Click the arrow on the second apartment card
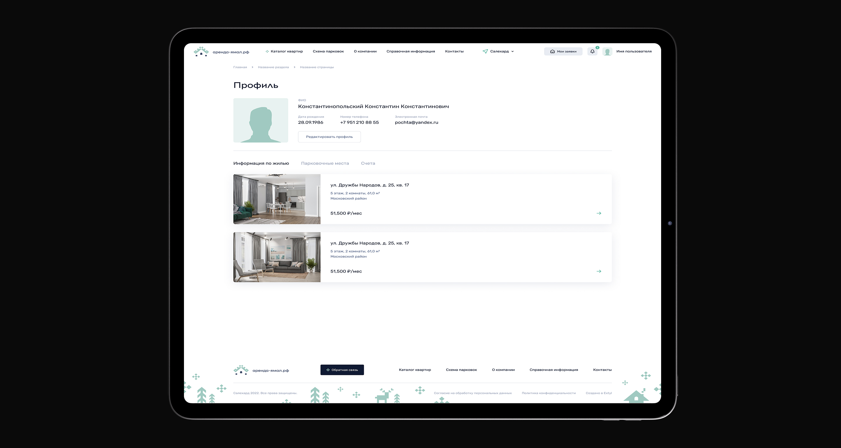This screenshot has width=841, height=448. click(599, 271)
